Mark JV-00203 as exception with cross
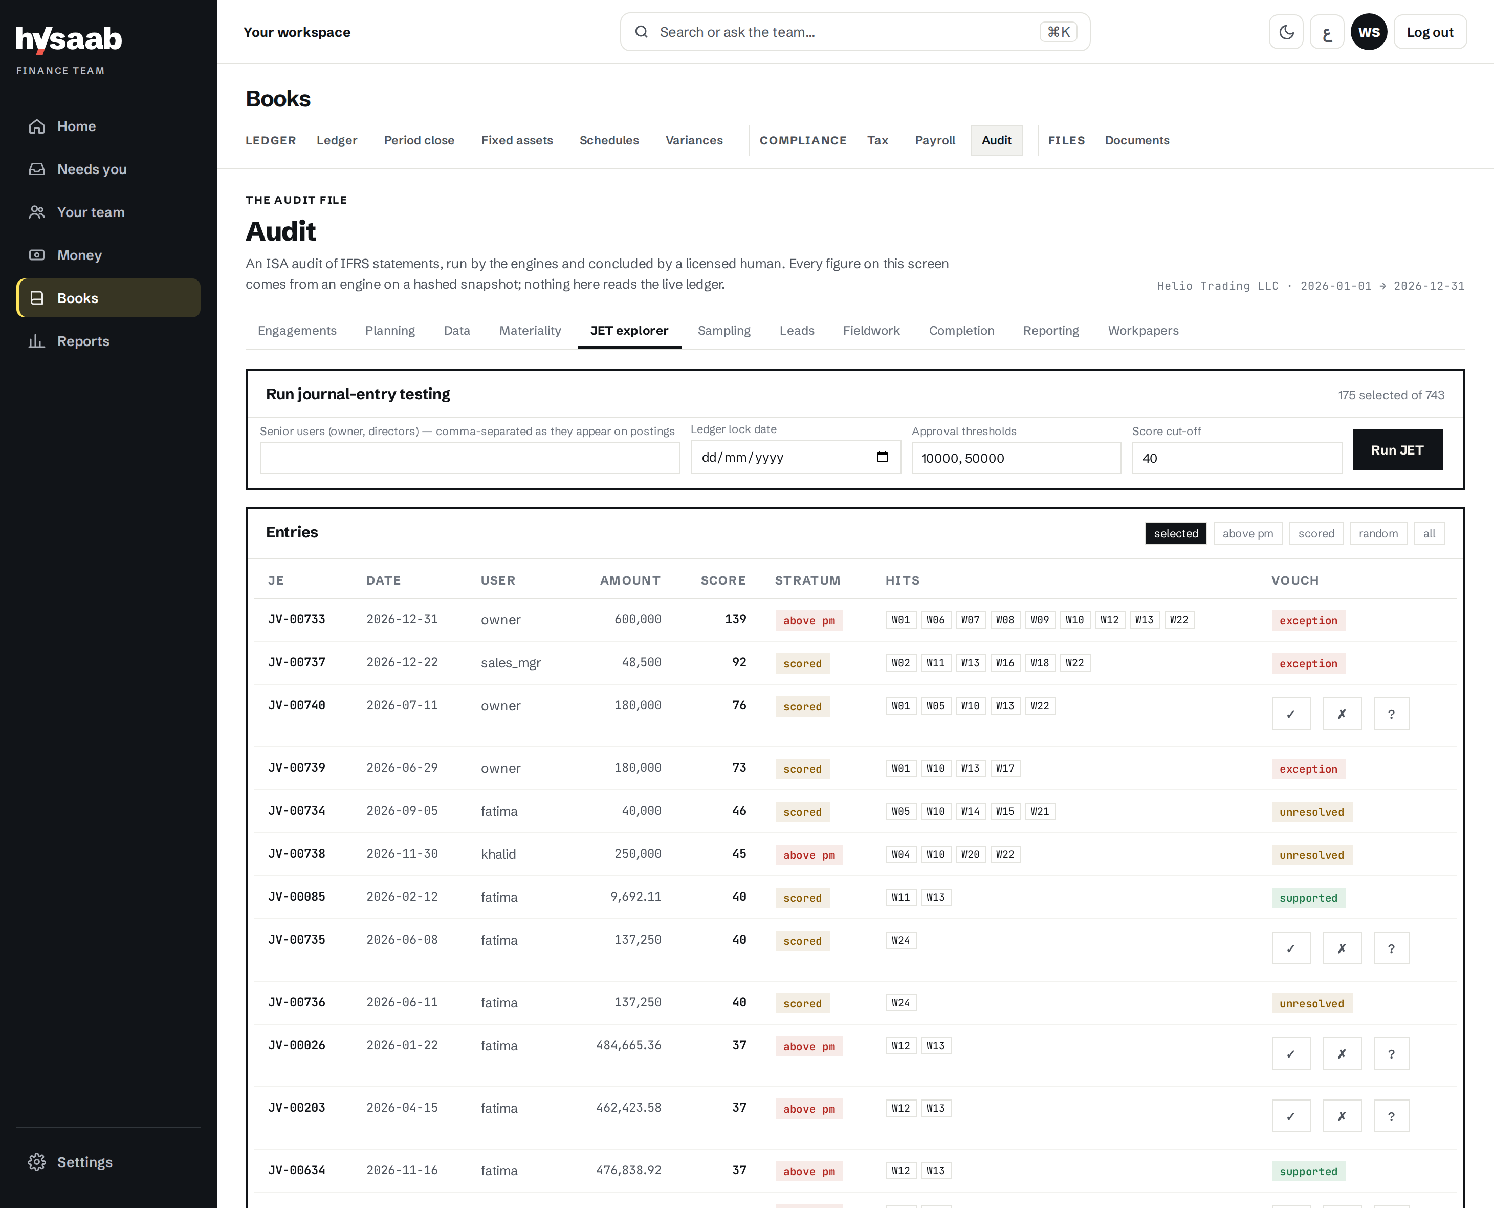The height and width of the screenshot is (1208, 1494). click(1342, 1117)
